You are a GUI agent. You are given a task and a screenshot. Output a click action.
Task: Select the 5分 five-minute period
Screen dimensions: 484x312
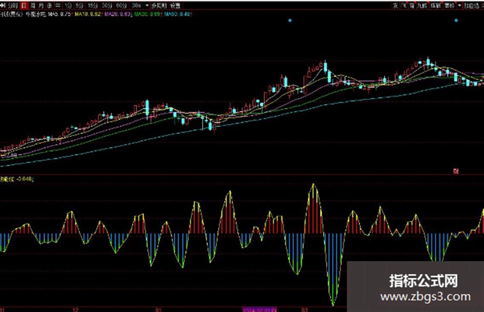coord(79,5)
